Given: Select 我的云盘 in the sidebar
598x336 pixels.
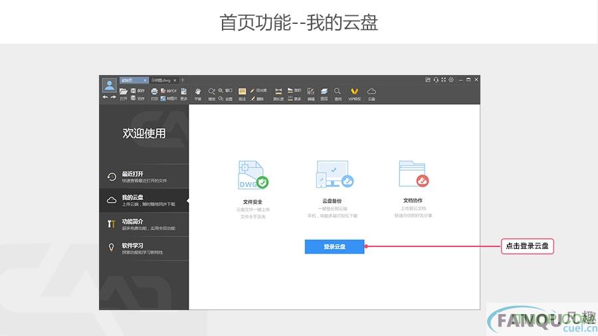Looking at the screenshot, I should 144,201.
